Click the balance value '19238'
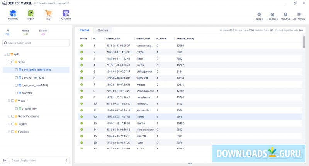309x166 pixels. 180,78
